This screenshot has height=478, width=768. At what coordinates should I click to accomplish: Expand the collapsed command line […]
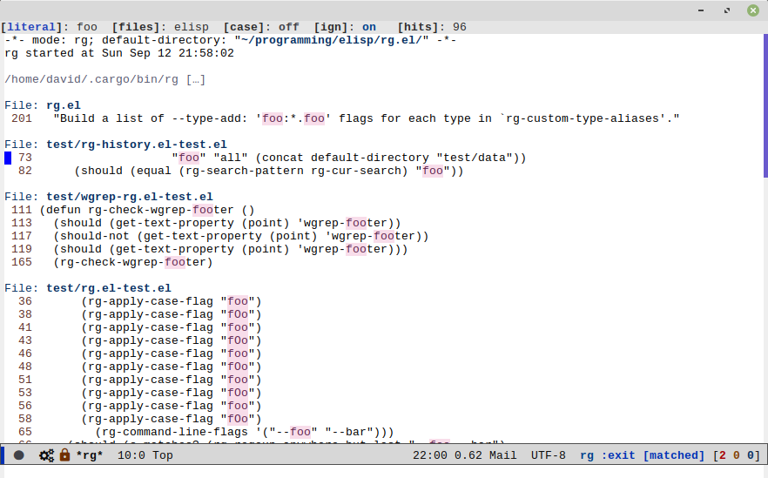[x=195, y=79]
